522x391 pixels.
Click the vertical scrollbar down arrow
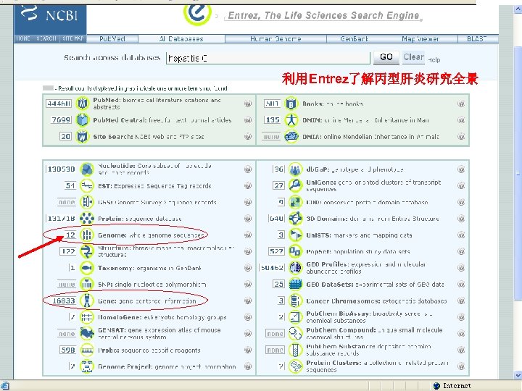[518, 375]
